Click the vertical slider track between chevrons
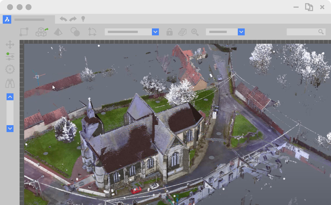 tap(10, 113)
